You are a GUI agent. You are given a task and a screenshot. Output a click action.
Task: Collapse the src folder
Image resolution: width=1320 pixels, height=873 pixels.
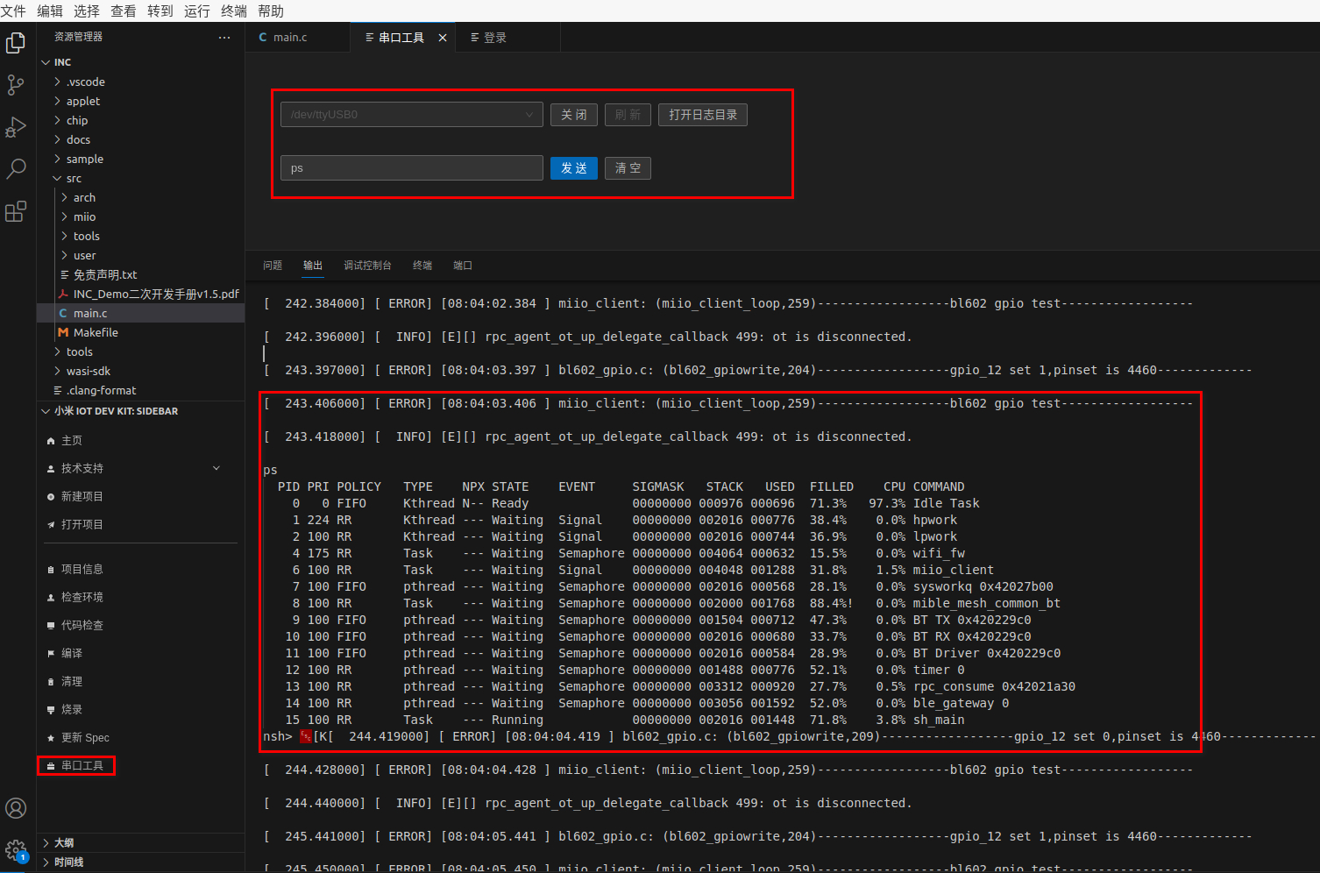(x=58, y=178)
